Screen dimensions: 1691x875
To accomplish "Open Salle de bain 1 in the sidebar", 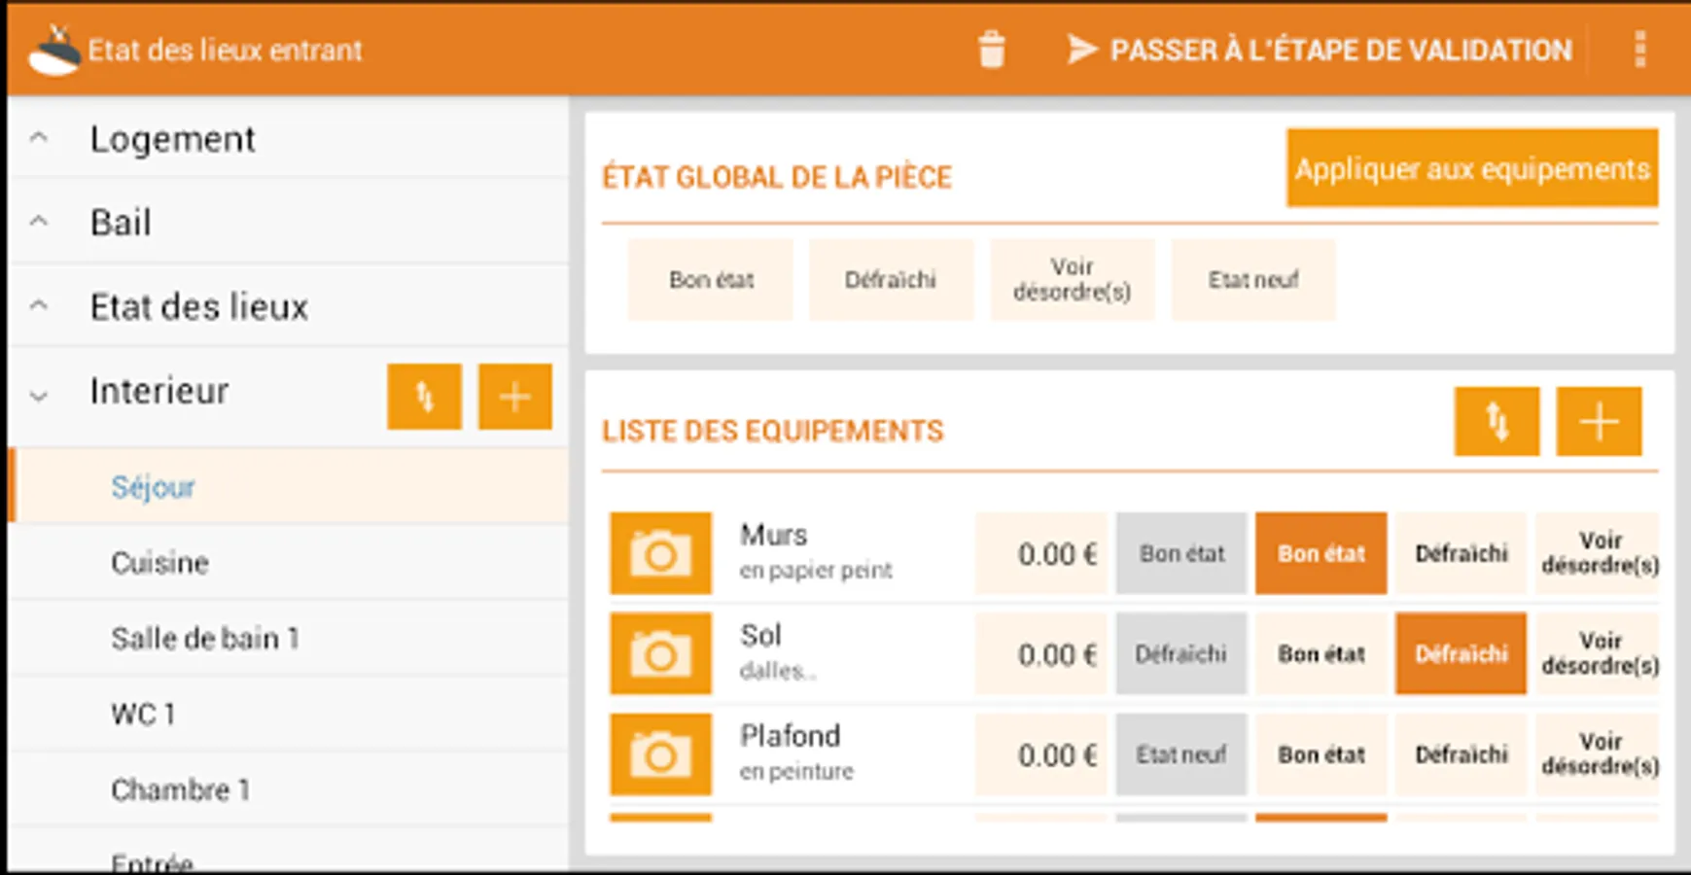I will 206,639.
